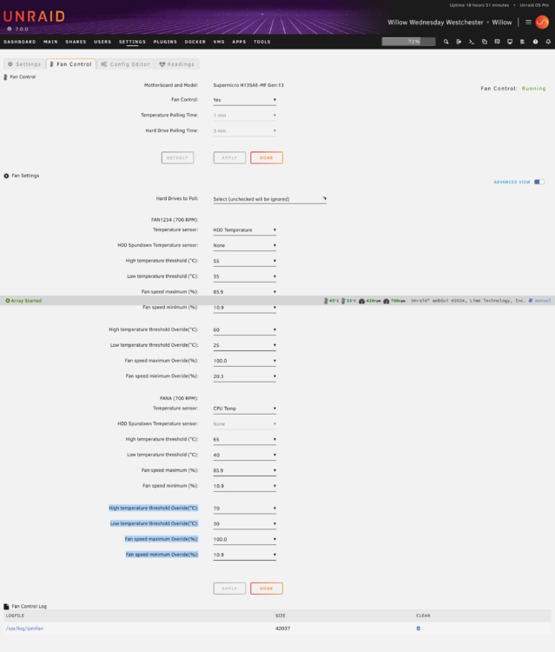This screenshot has height=652, width=555.
Task: Open the Fan Control Yes dropdown
Action: 245,100
